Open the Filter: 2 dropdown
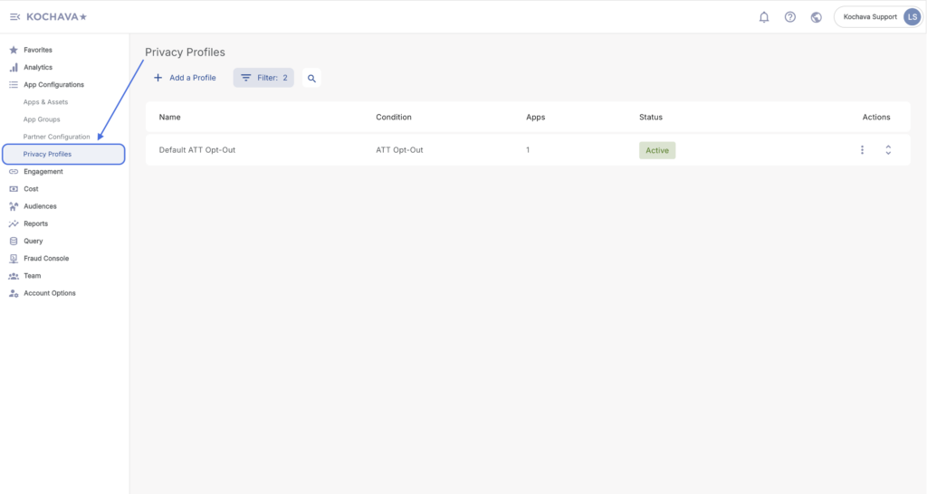 click(x=263, y=78)
